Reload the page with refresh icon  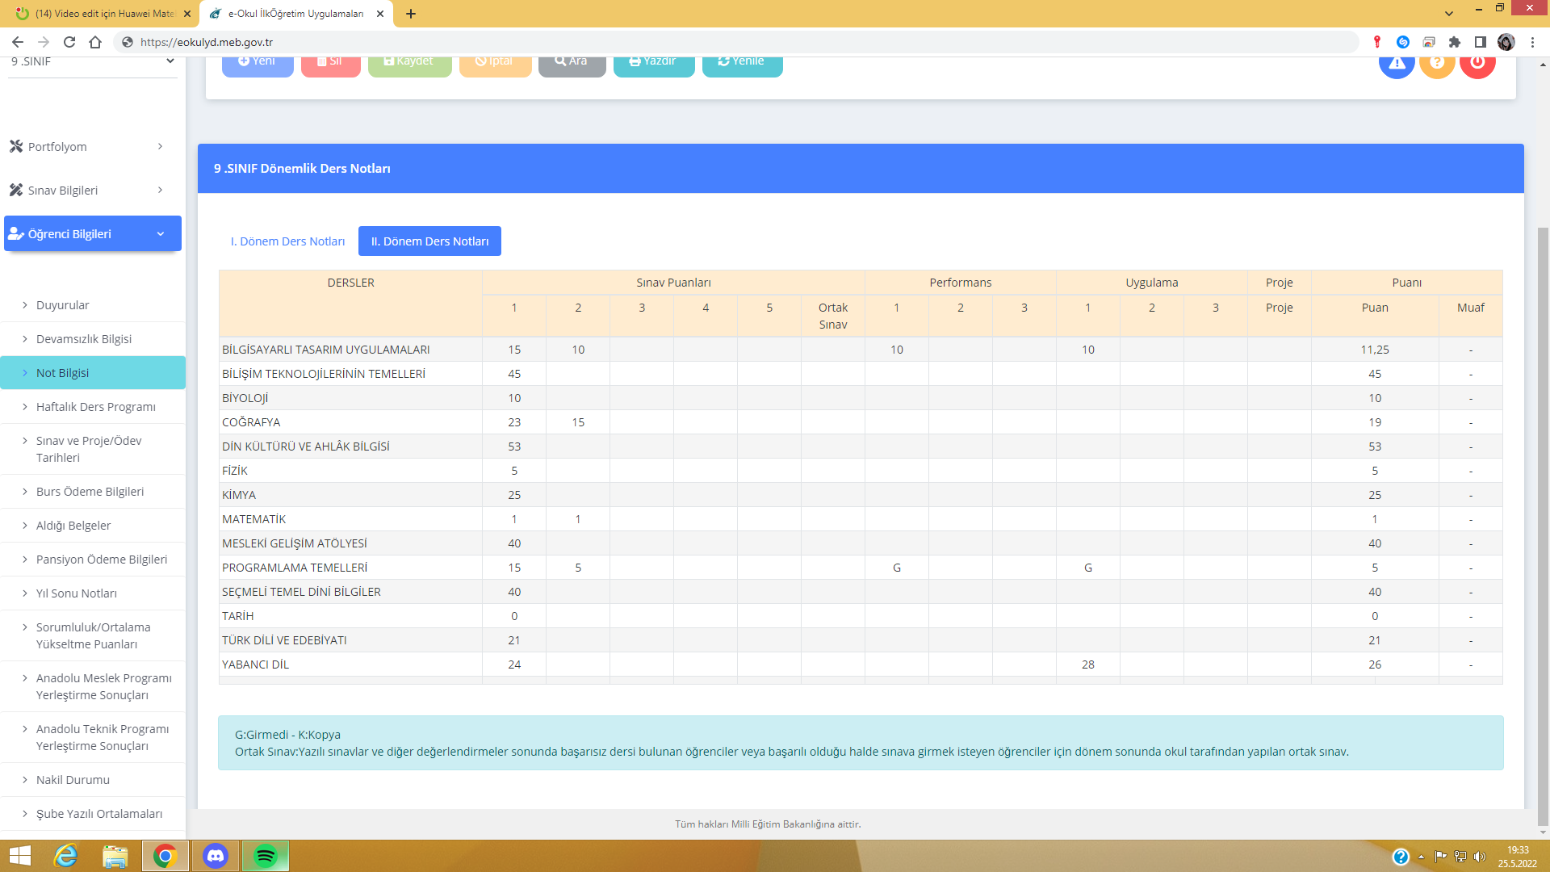69,42
